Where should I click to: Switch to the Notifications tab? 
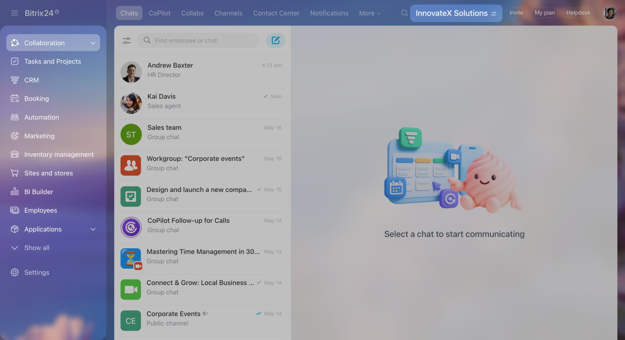(330, 13)
